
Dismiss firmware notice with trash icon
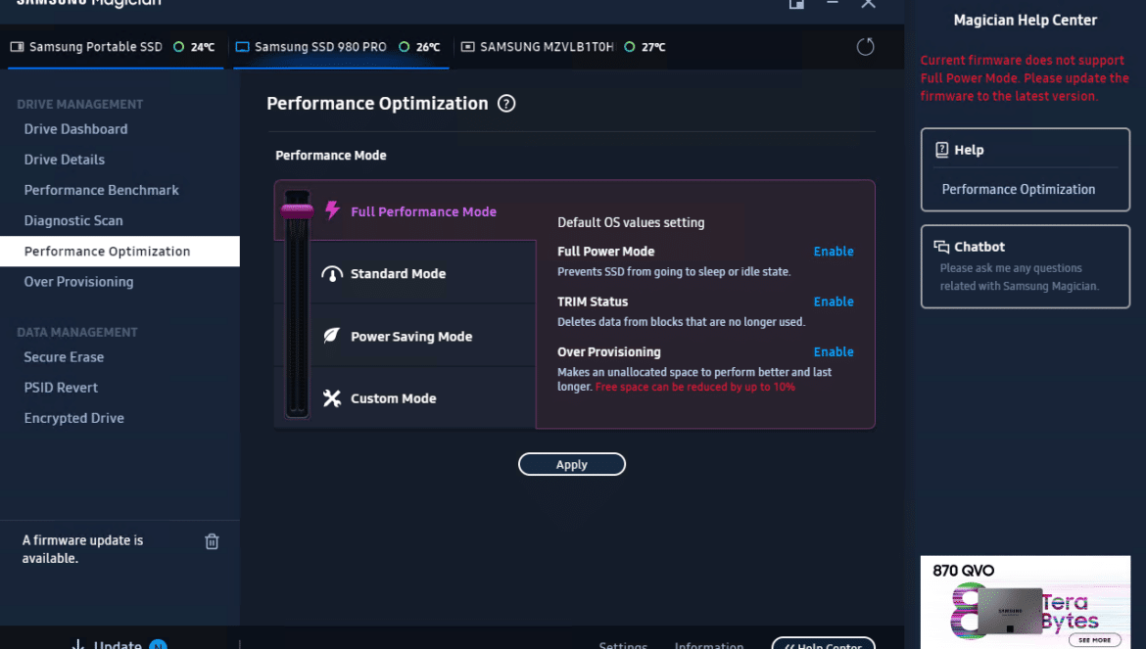point(212,541)
